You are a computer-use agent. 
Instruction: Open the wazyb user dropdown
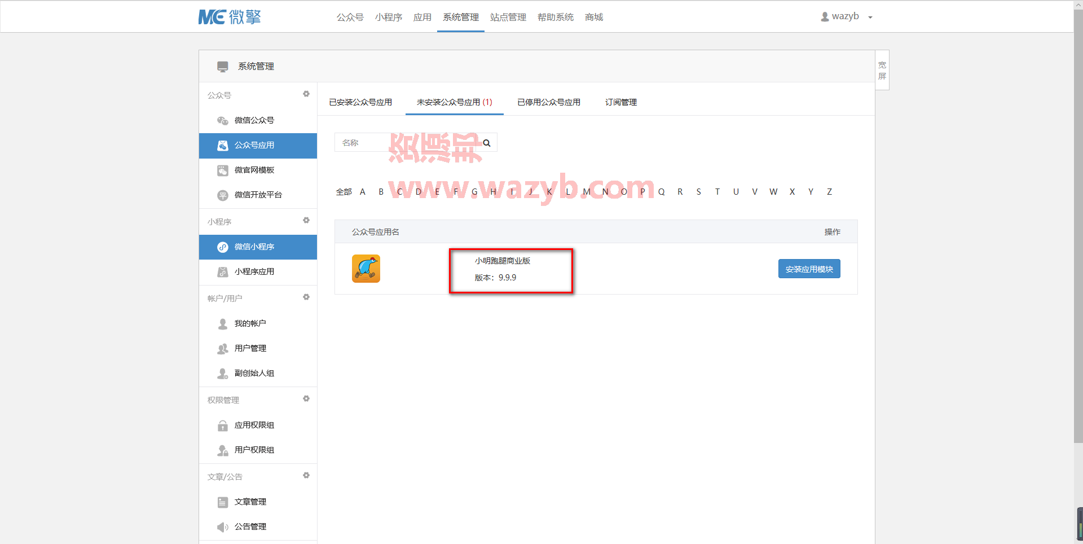[847, 16]
